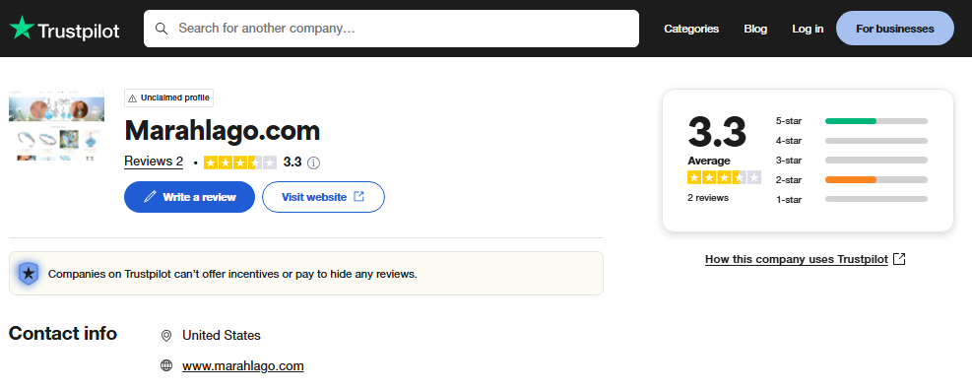
Task: Click the shield star icon in the incentives notice
Action: (29, 274)
